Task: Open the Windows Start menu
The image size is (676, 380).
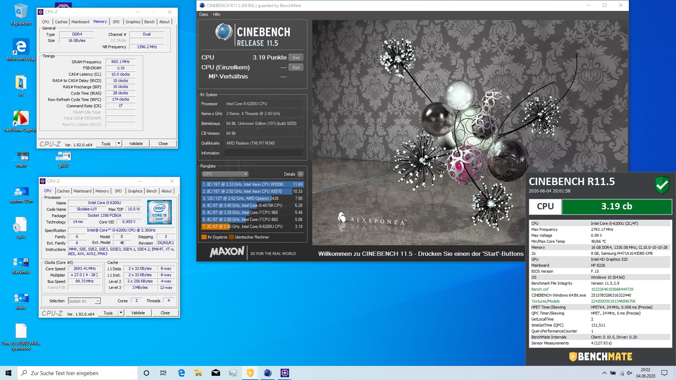Action: (8, 373)
